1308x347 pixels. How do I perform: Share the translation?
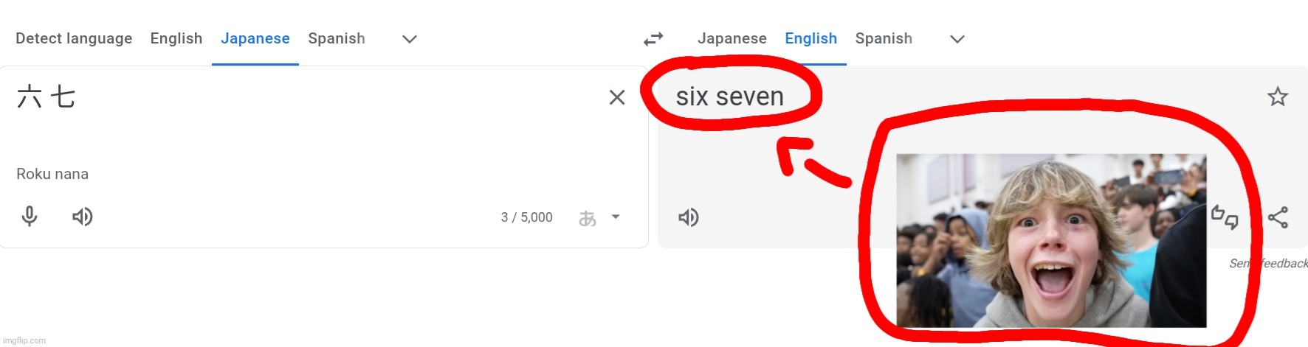pos(1278,217)
